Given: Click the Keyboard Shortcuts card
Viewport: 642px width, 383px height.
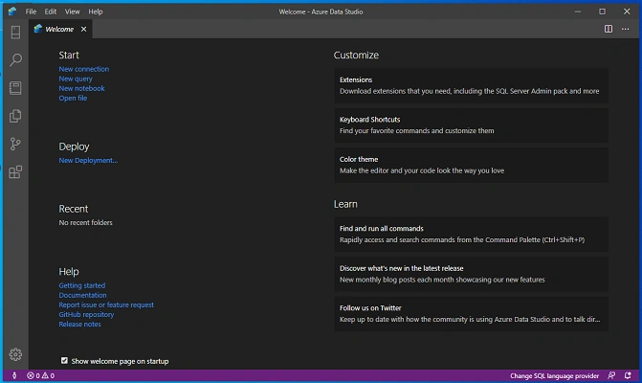Looking at the screenshot, I should click(x=472, y=125).
